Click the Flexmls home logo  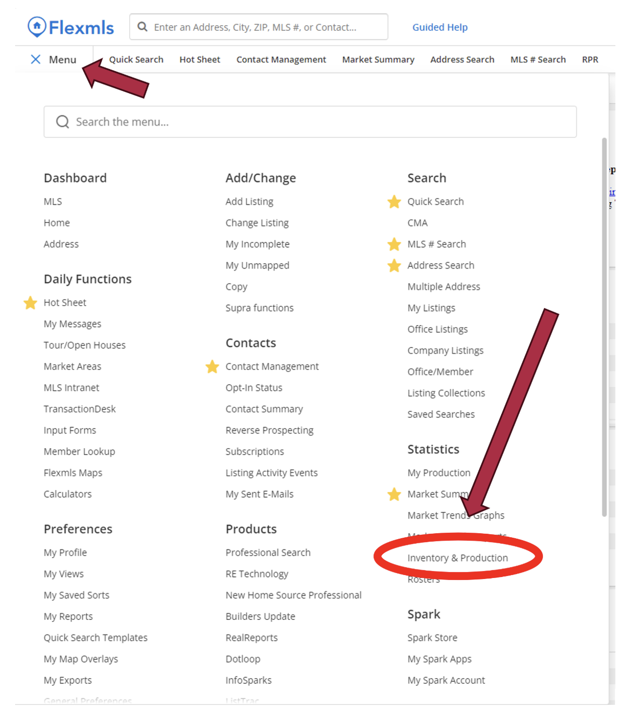(70, 27)
